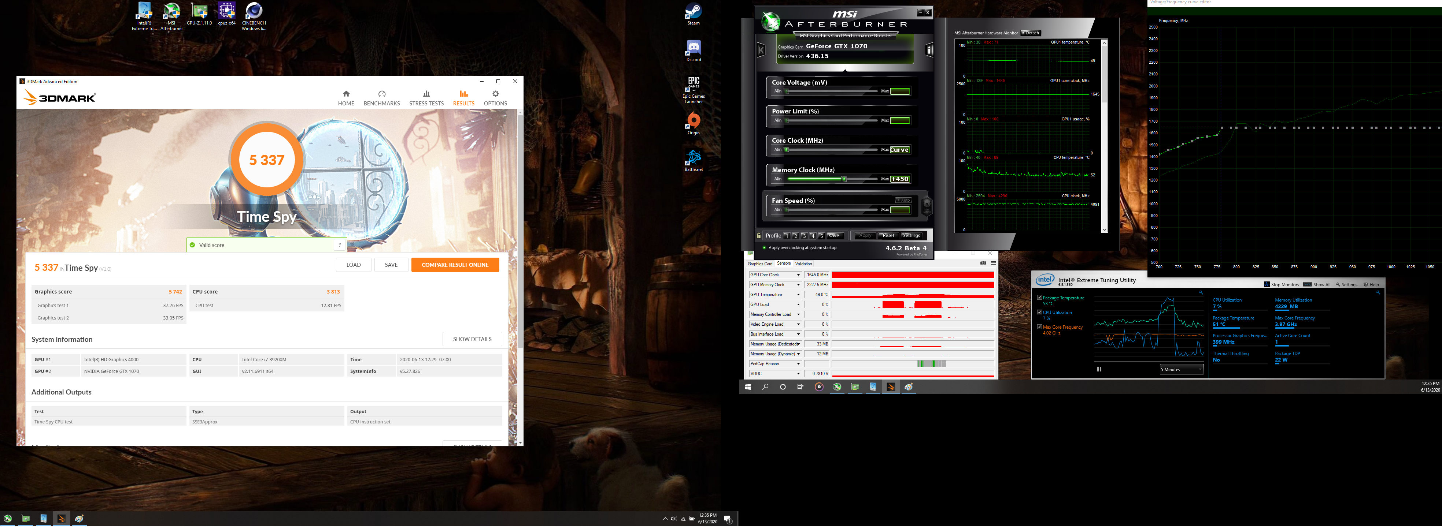Open Discord desktop icon
Image resolution: width=1442 pixels, height=527 pixels.
(694, 51)
